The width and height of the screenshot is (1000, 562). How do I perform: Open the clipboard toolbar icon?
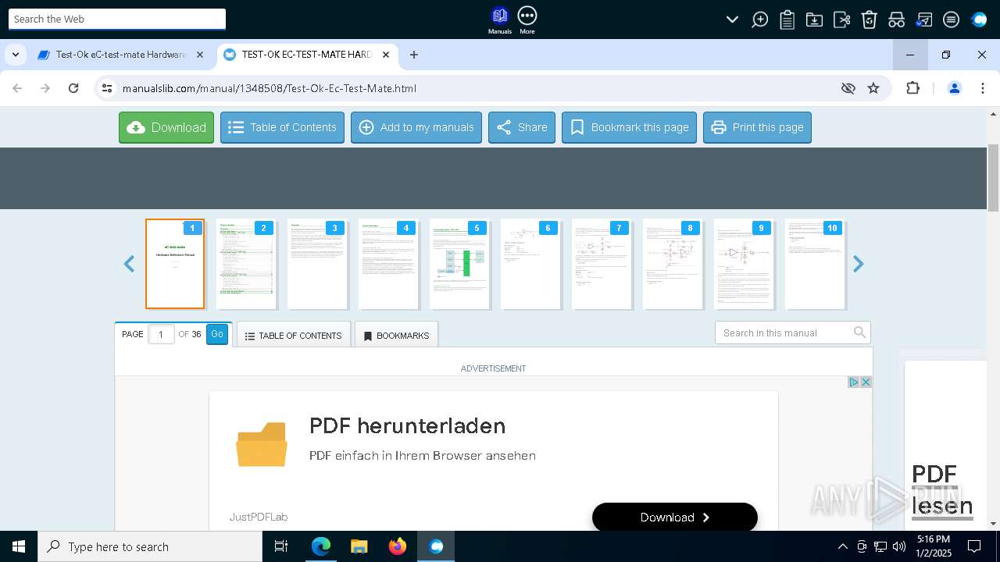[787, 20]
